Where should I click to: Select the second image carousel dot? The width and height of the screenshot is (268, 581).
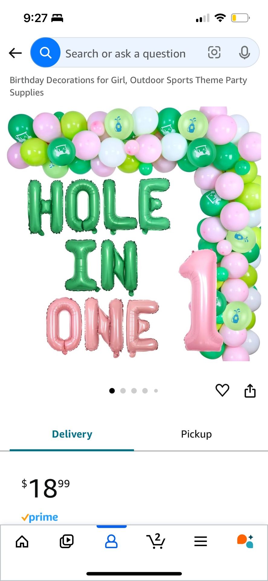pos(123,391)
